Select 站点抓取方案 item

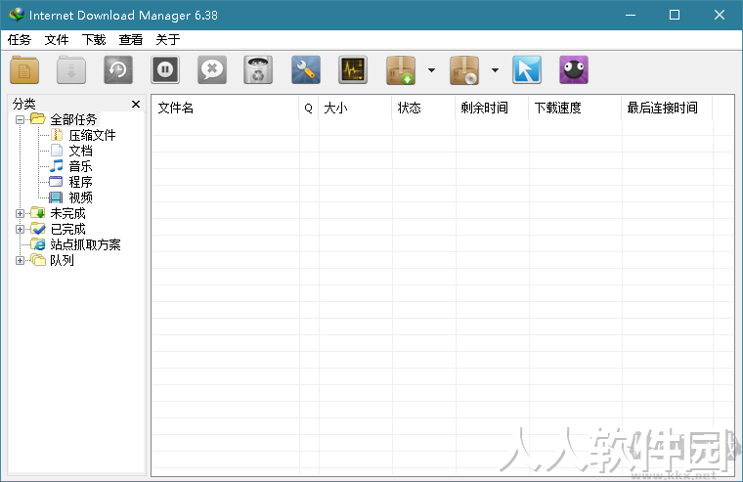coord(85,244)
